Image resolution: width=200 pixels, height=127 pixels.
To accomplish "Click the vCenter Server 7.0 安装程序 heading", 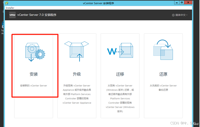I will (37, 15).
